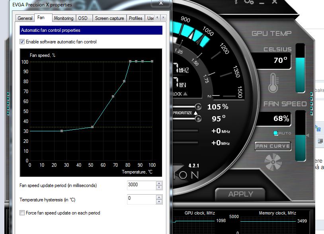
Task: Increase the fan speed update period value
Action: (x=159, y=183)
